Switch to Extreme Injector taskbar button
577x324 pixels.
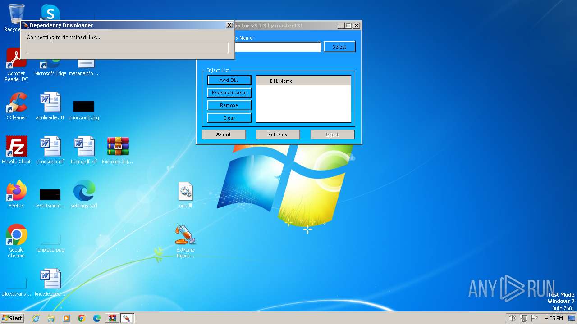pyautogui.click(x=127, y=318)
